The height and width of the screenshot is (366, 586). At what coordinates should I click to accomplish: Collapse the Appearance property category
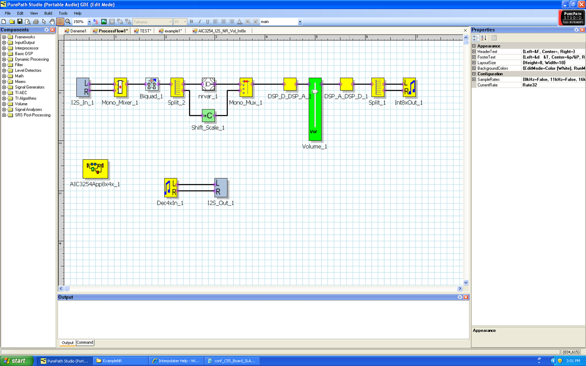474,46
